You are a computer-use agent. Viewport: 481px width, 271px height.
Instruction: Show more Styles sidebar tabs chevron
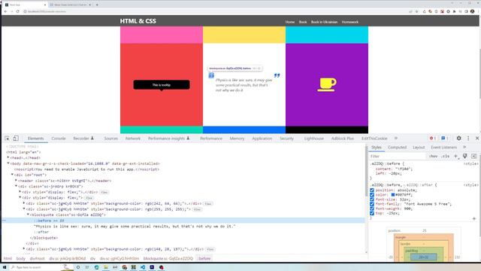tap(464, 148)
